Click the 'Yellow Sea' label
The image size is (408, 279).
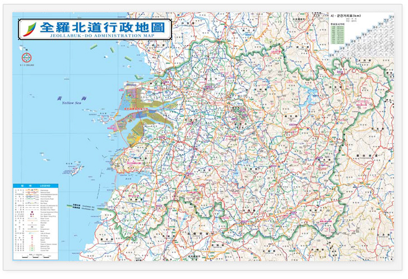pos(72,103)
